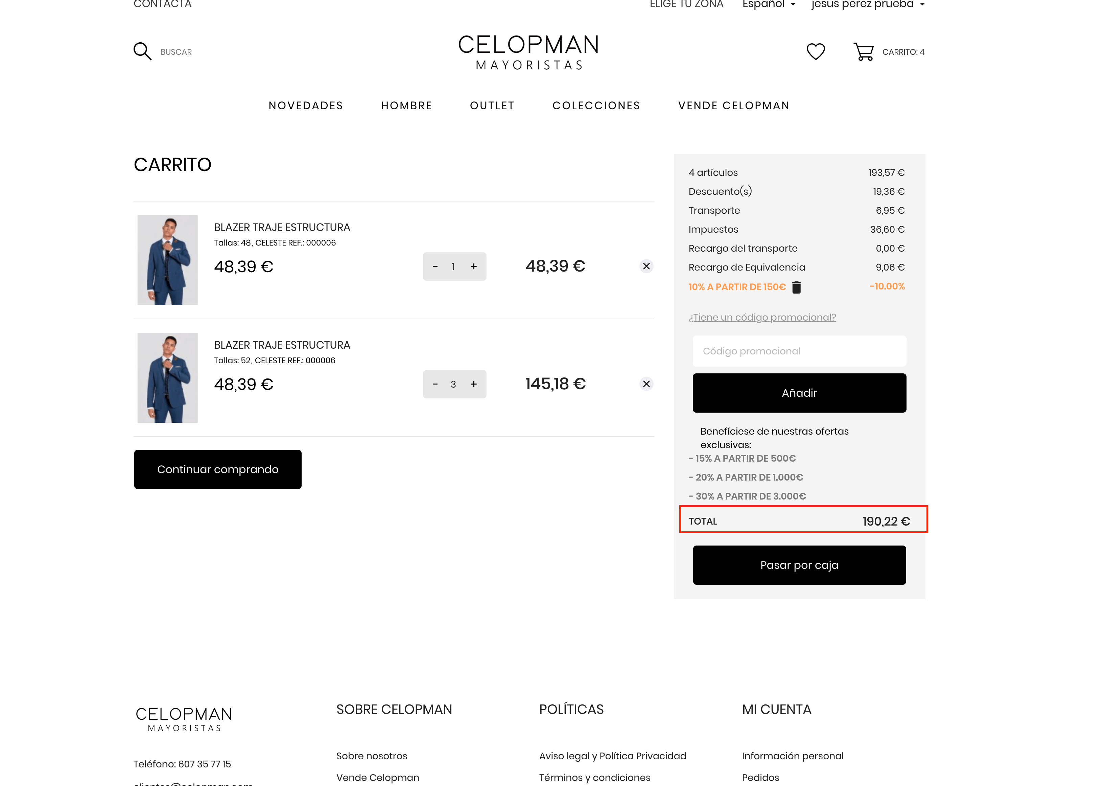Screen dimensions: 1105x786
Task: Click the Pasar por caja button
Action: (x=799, y=565)
